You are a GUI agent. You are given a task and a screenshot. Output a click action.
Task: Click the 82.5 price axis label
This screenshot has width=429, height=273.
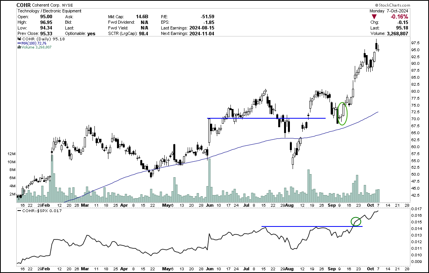click(x=416, y=85)
